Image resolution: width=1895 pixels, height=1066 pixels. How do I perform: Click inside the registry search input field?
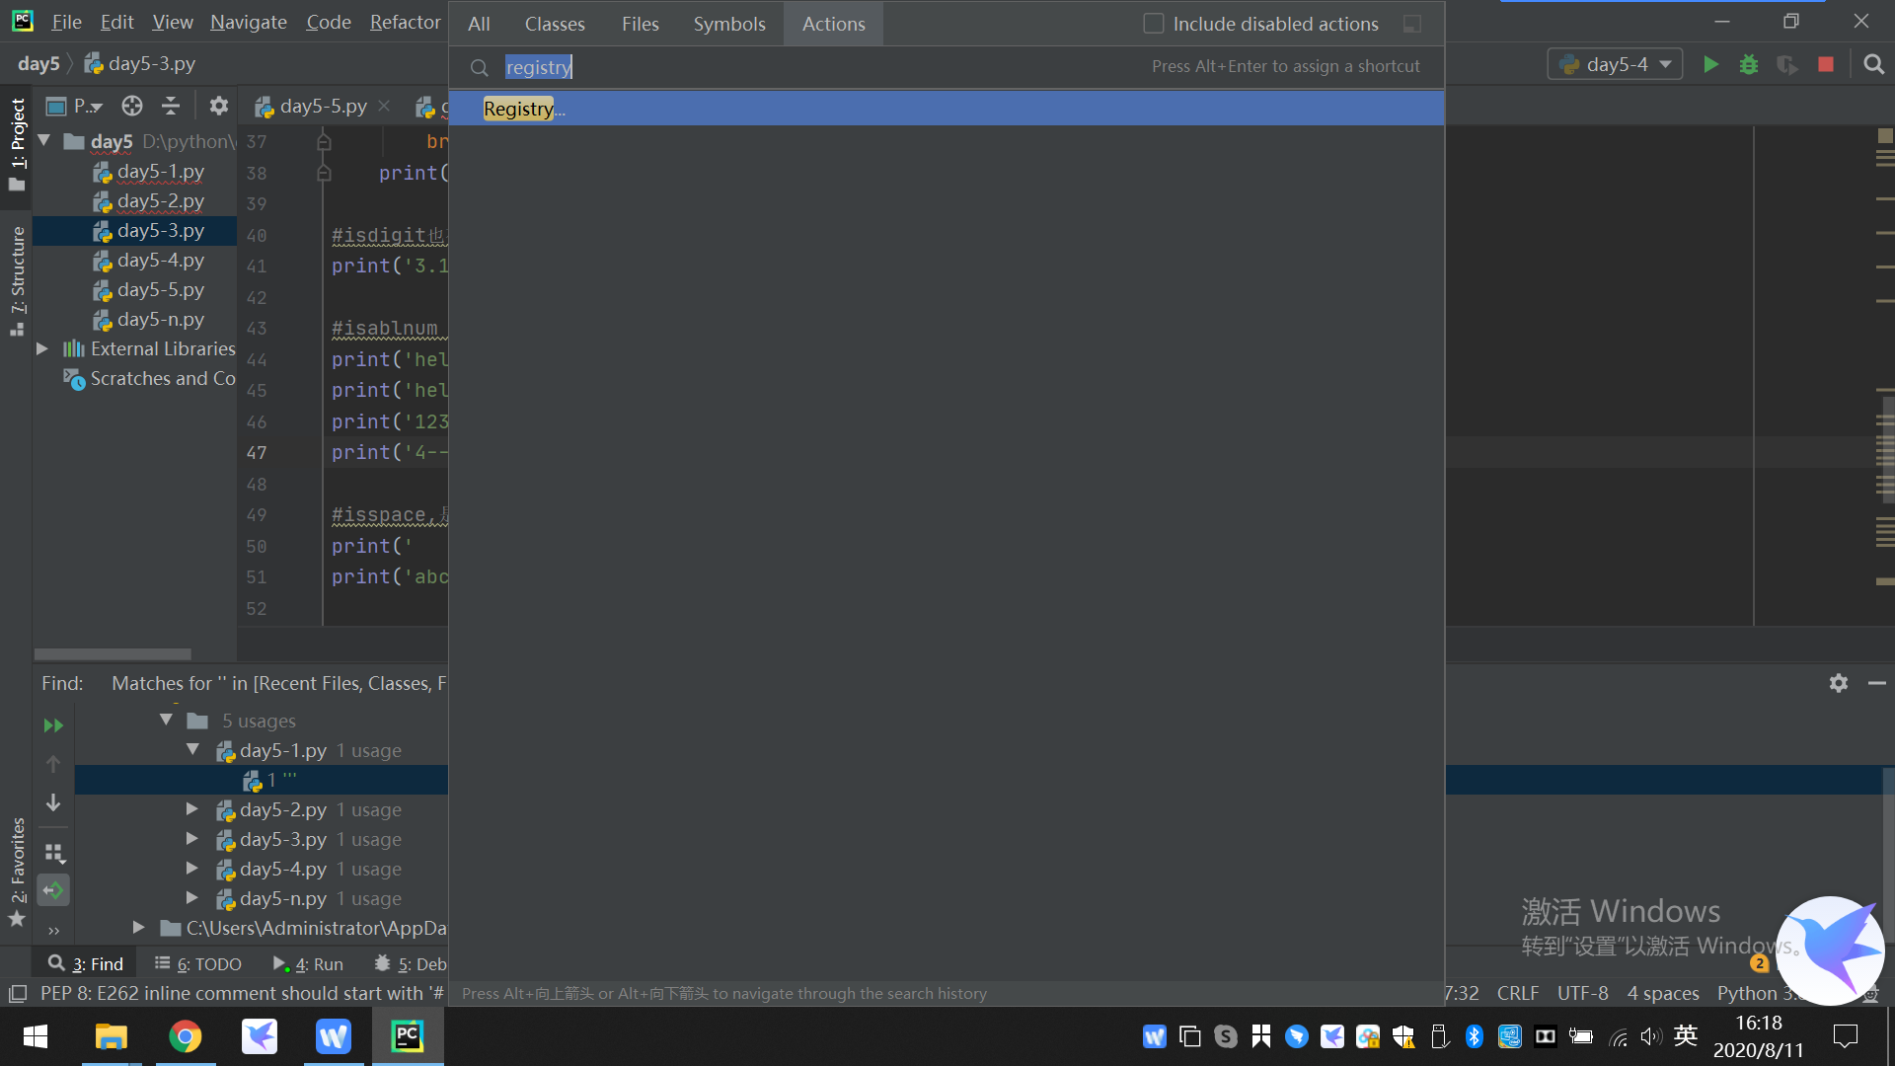pos(539,66)
